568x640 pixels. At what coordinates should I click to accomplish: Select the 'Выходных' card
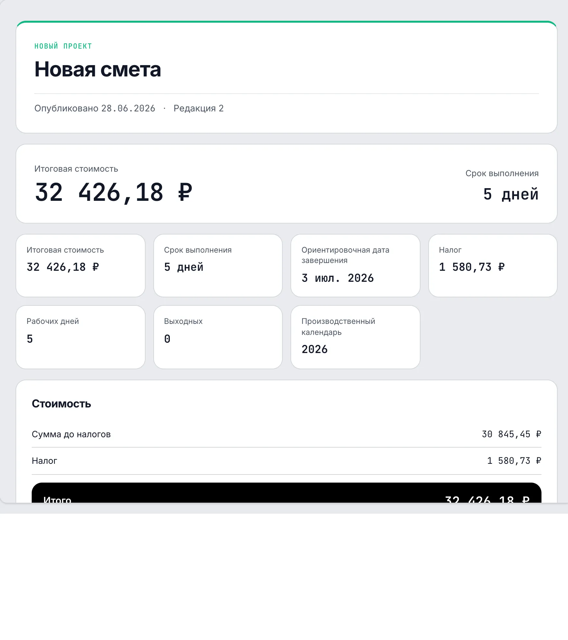(x=218, y=337)
